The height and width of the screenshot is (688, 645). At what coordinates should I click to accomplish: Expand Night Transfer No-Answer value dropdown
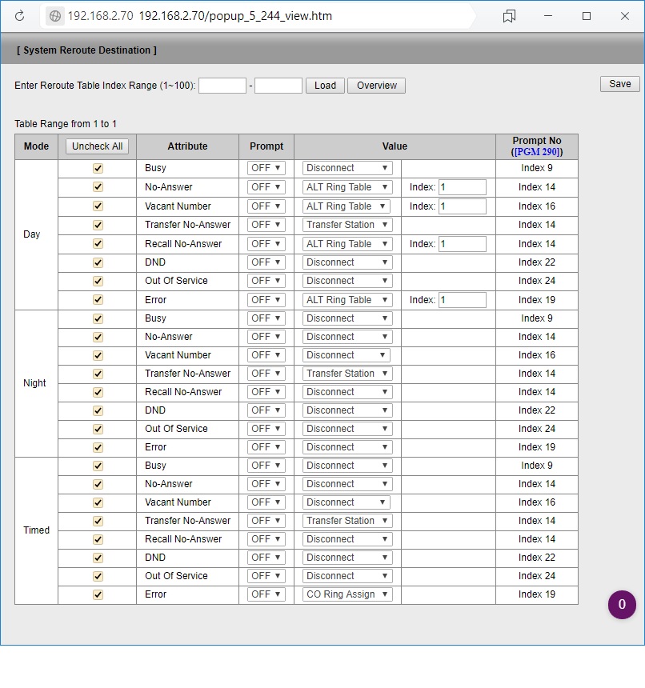coord(347,374)
